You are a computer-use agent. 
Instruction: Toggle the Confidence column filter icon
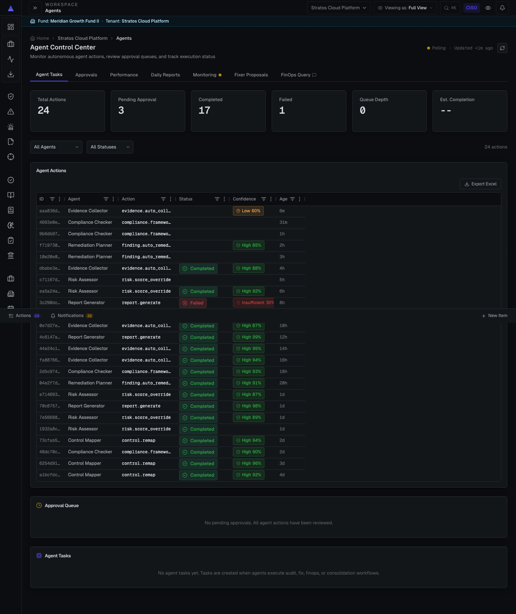(x=264, y=199)
